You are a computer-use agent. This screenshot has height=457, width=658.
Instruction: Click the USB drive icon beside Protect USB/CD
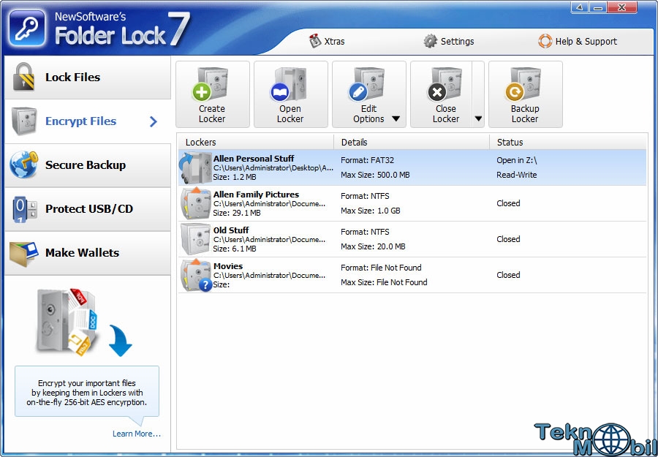(x=24, y=208)
